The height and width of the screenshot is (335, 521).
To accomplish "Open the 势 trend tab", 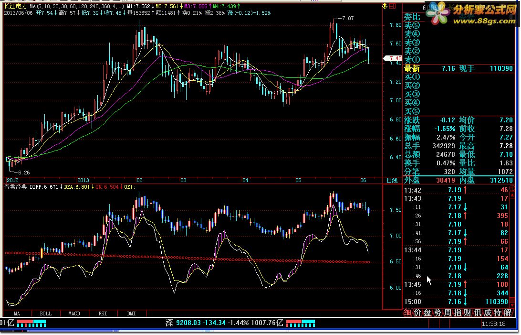I will (x=438, y=313).
